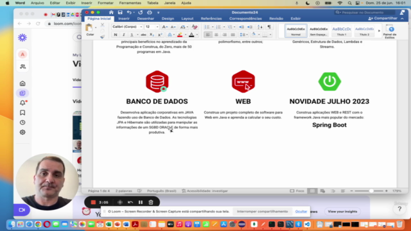This screenshot has width=411, height=231.
Task: Click the Sort (A-Z) icon
Action: coord(259,27)
